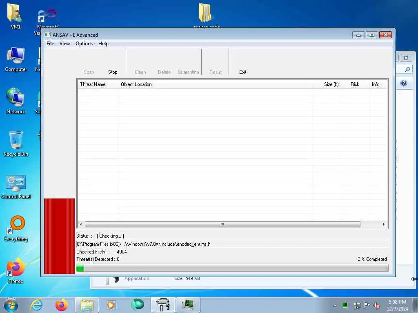
Task: Close the ANSAV +E Advanced window
Action: (x=385, y=35)
